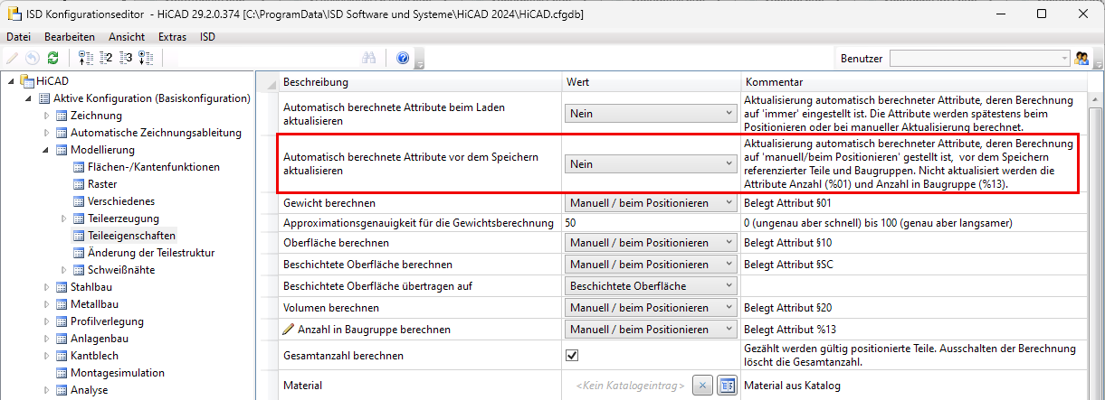This screenshot has height=400, width=1105.
Task: Expand the Metallbau tree node
Action: coord(47,304)
